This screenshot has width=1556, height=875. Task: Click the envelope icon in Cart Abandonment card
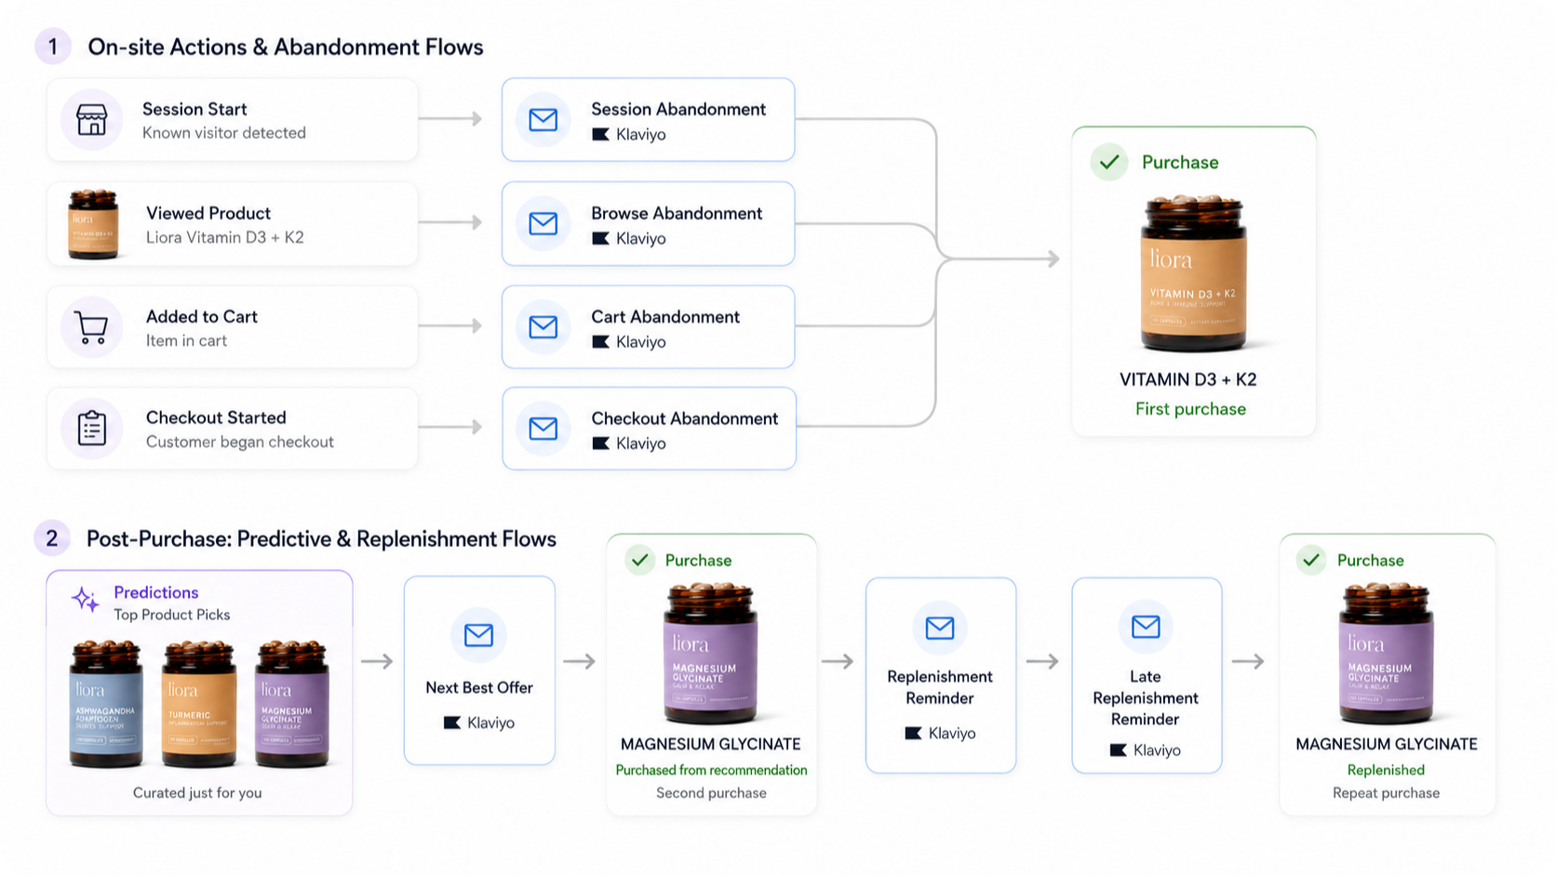point(543,327)
